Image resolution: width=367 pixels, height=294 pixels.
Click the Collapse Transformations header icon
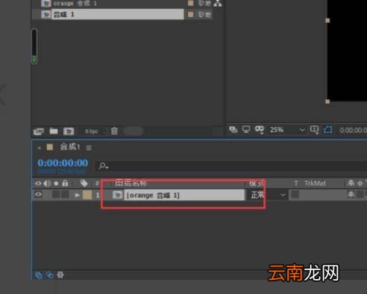(360, 184)
